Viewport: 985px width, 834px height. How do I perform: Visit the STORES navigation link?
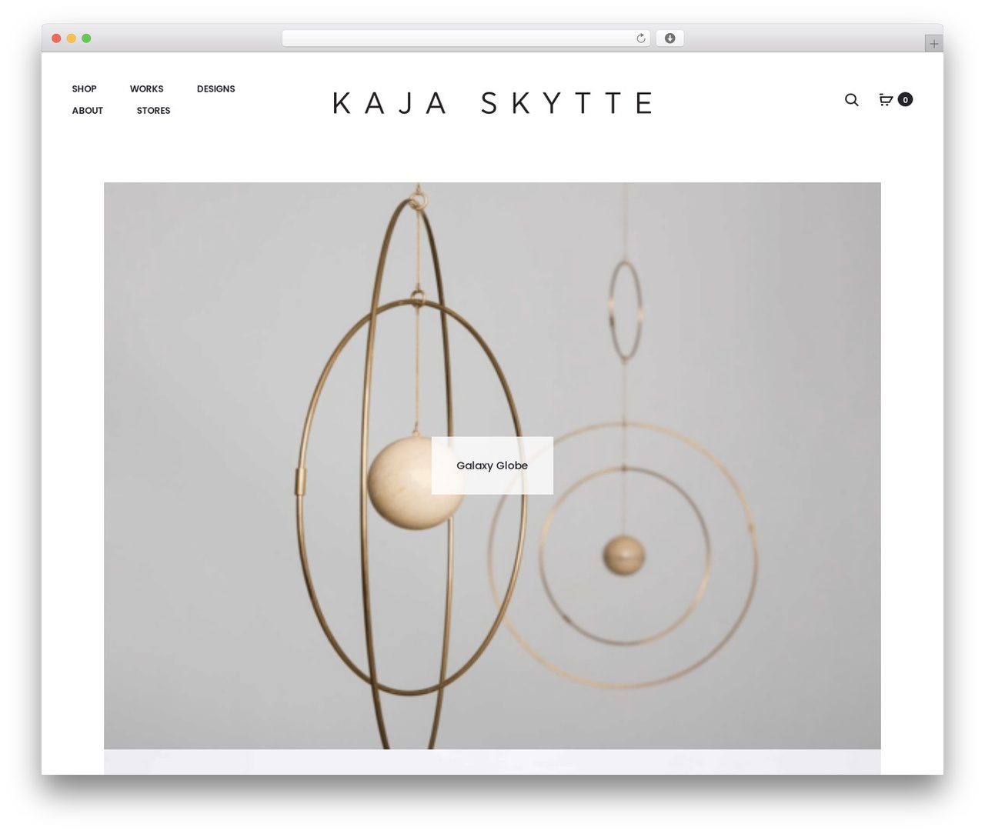coord(153,111)
